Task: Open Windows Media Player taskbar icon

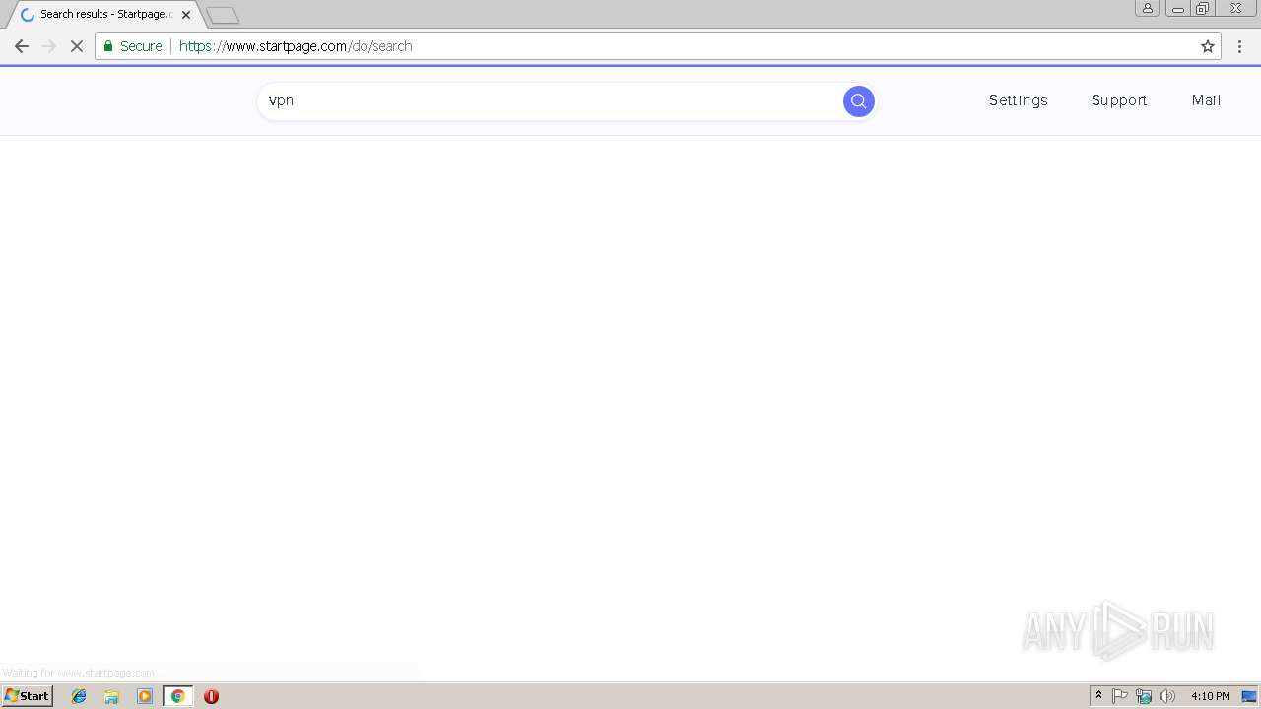Action: click(x=145, y=696)
